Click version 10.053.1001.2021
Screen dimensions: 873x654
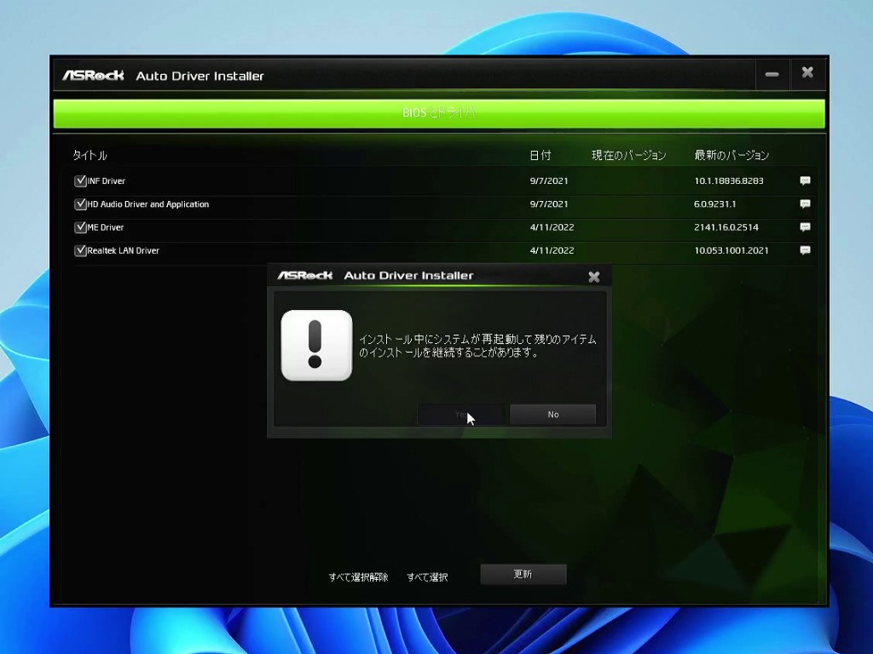(731, 250)
